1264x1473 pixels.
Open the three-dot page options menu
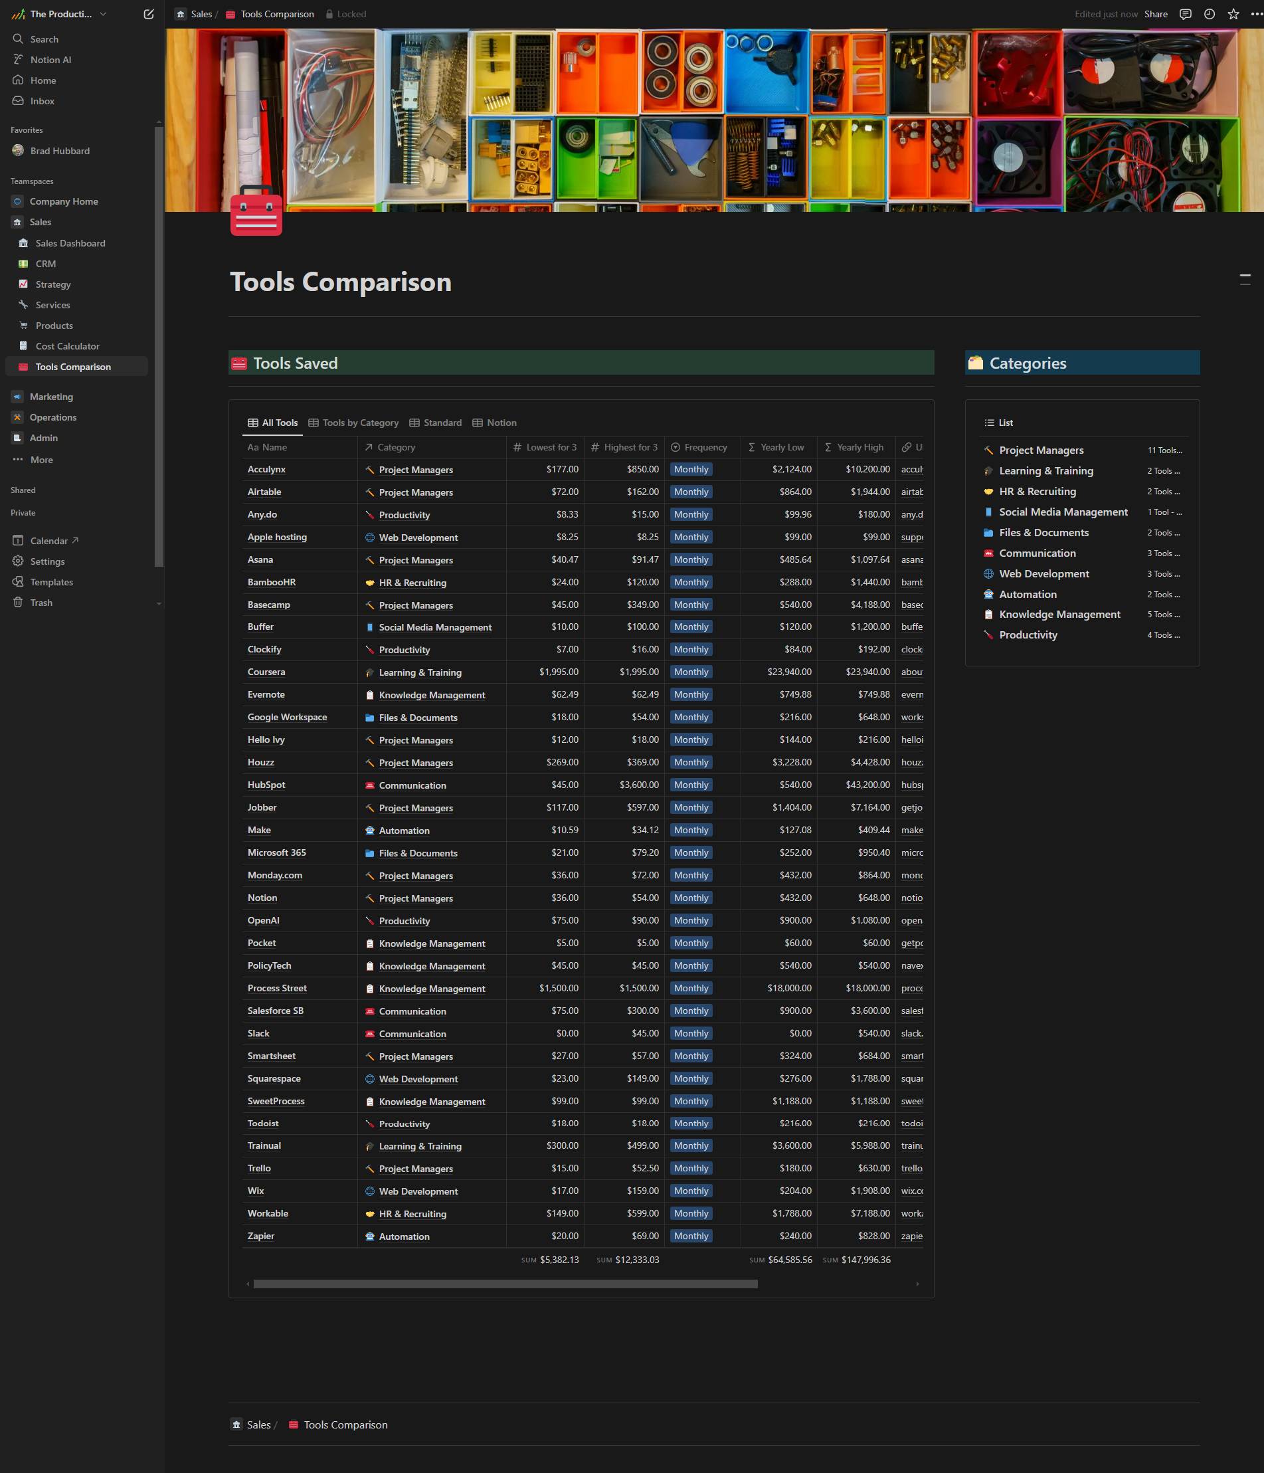pos(1255,14)
